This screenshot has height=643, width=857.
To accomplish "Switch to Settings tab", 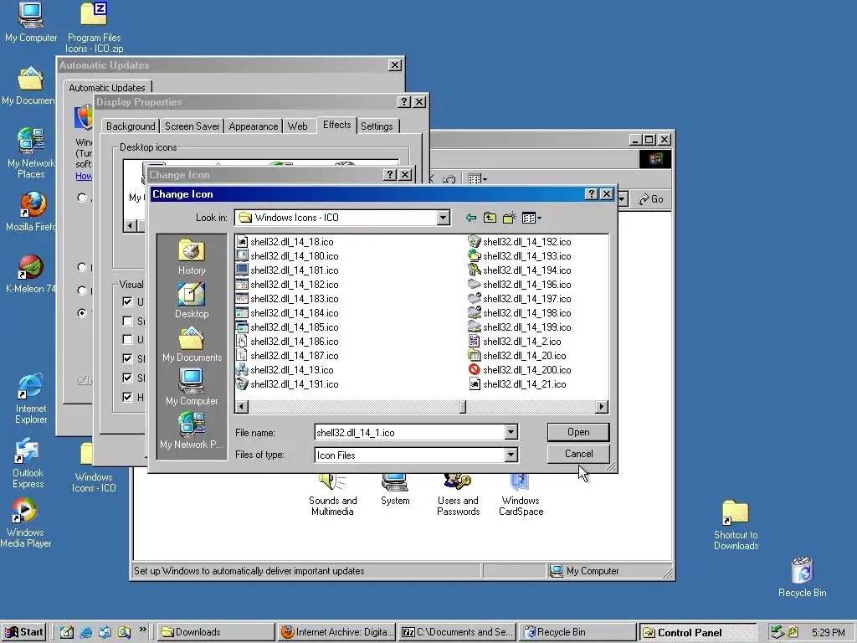I will (x=377, y=126).
